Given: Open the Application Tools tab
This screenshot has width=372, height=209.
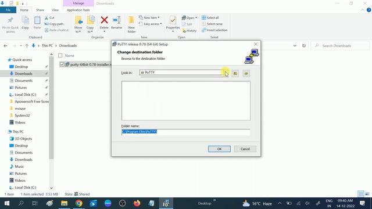Looking at the screenshot, I should [x=78, y=10].
